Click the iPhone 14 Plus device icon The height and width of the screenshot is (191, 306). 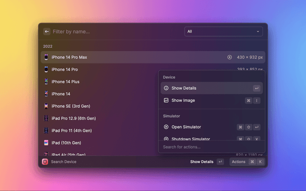(46, 82)
